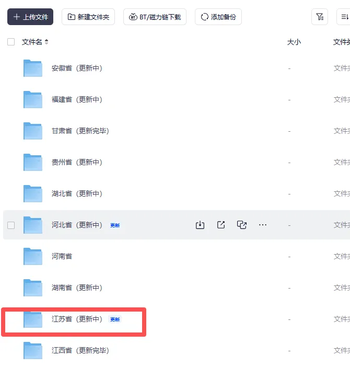Open the 河南省 folder icon
The width and height of the screenshot is (350, 367).
33,256
